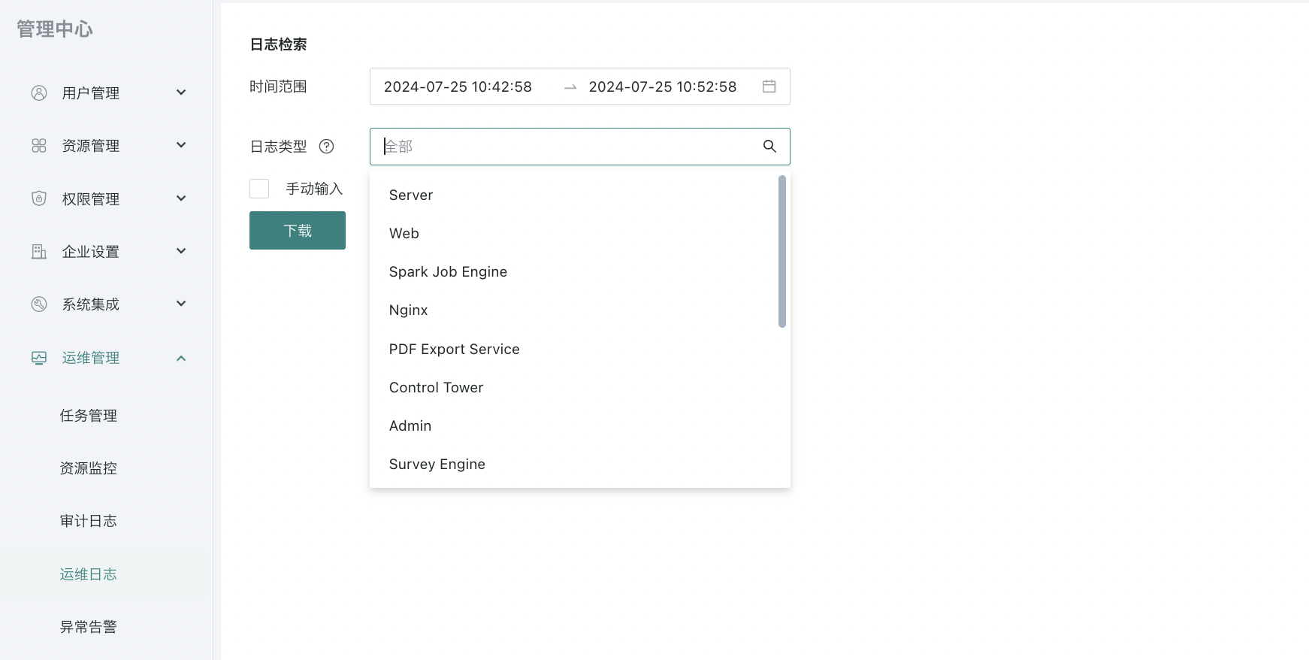Click the 企业设置 building icon

(x=39, y=251)
